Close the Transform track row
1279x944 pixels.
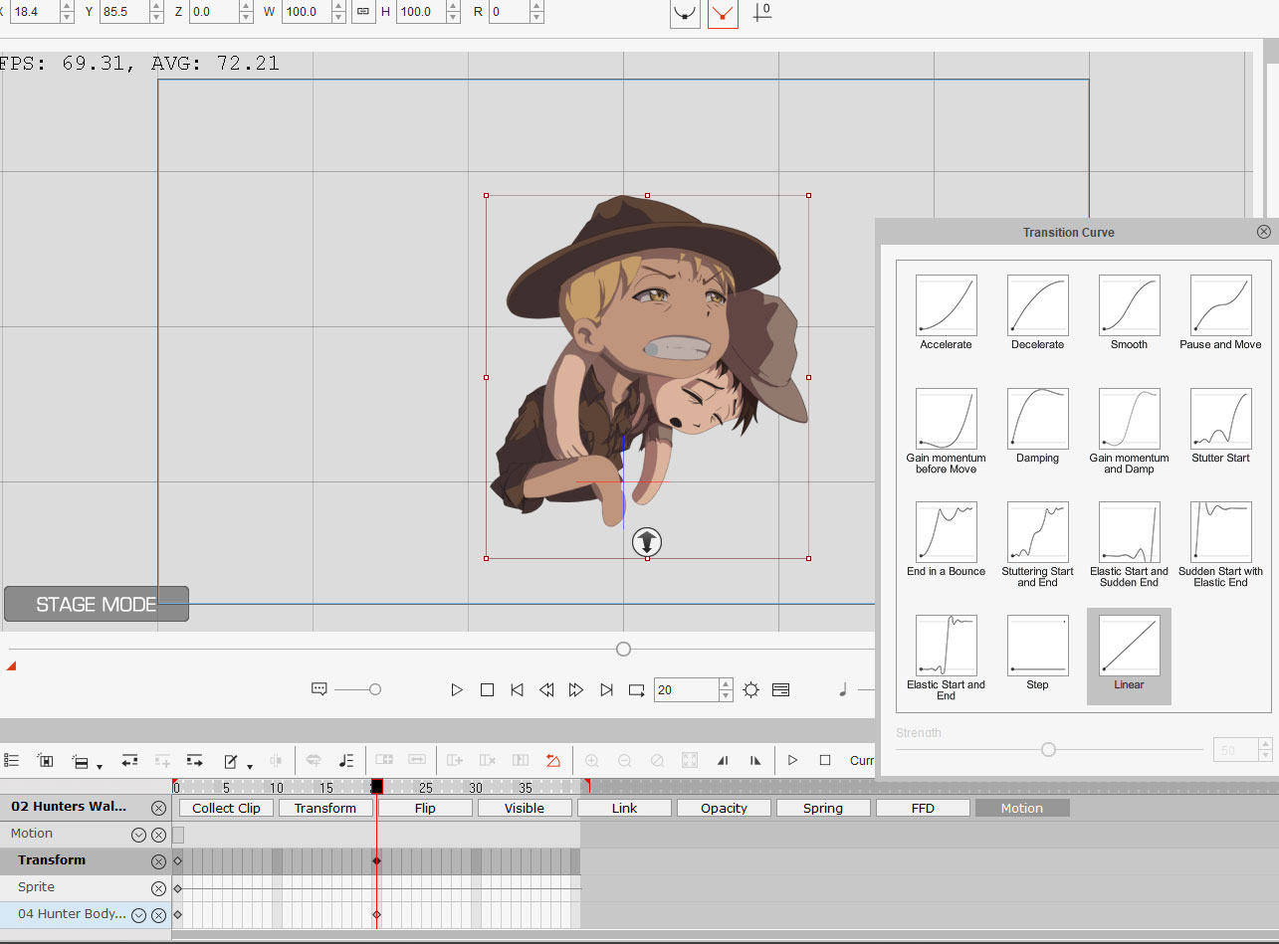coord(158,861)
